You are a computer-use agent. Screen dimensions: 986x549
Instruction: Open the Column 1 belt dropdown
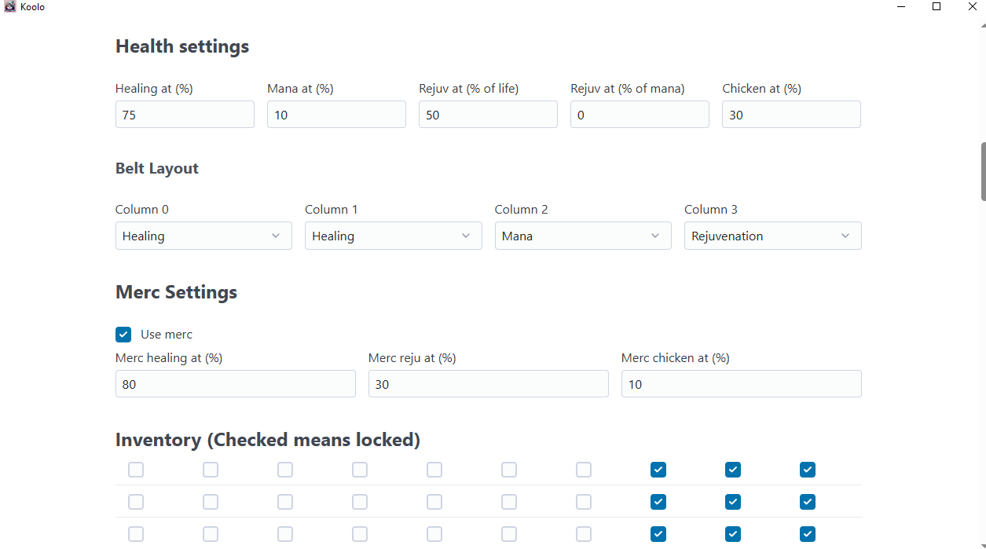point(393,236)
